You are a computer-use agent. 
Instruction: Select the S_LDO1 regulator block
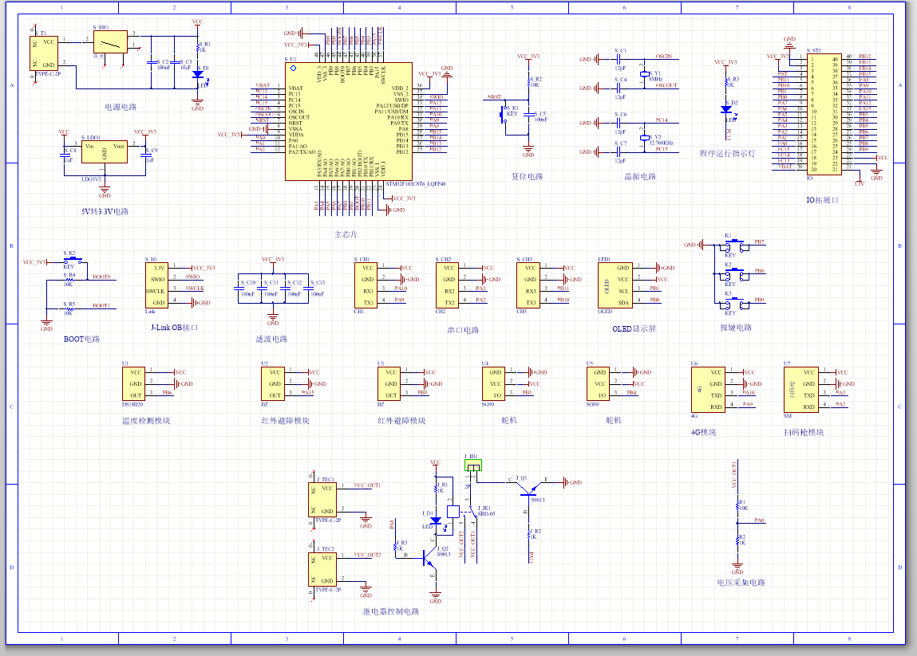point(105,152)
